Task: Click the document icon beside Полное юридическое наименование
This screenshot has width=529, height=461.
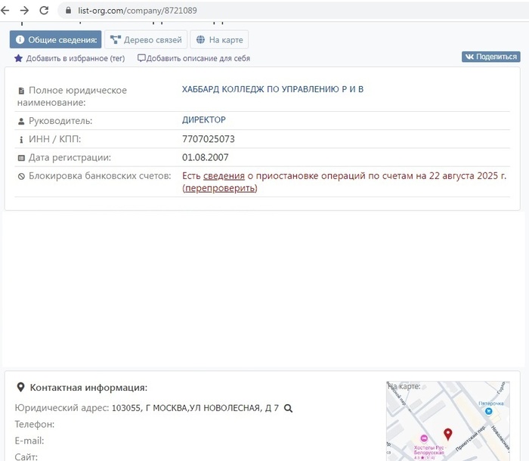Action: click(x=21, y=91)
